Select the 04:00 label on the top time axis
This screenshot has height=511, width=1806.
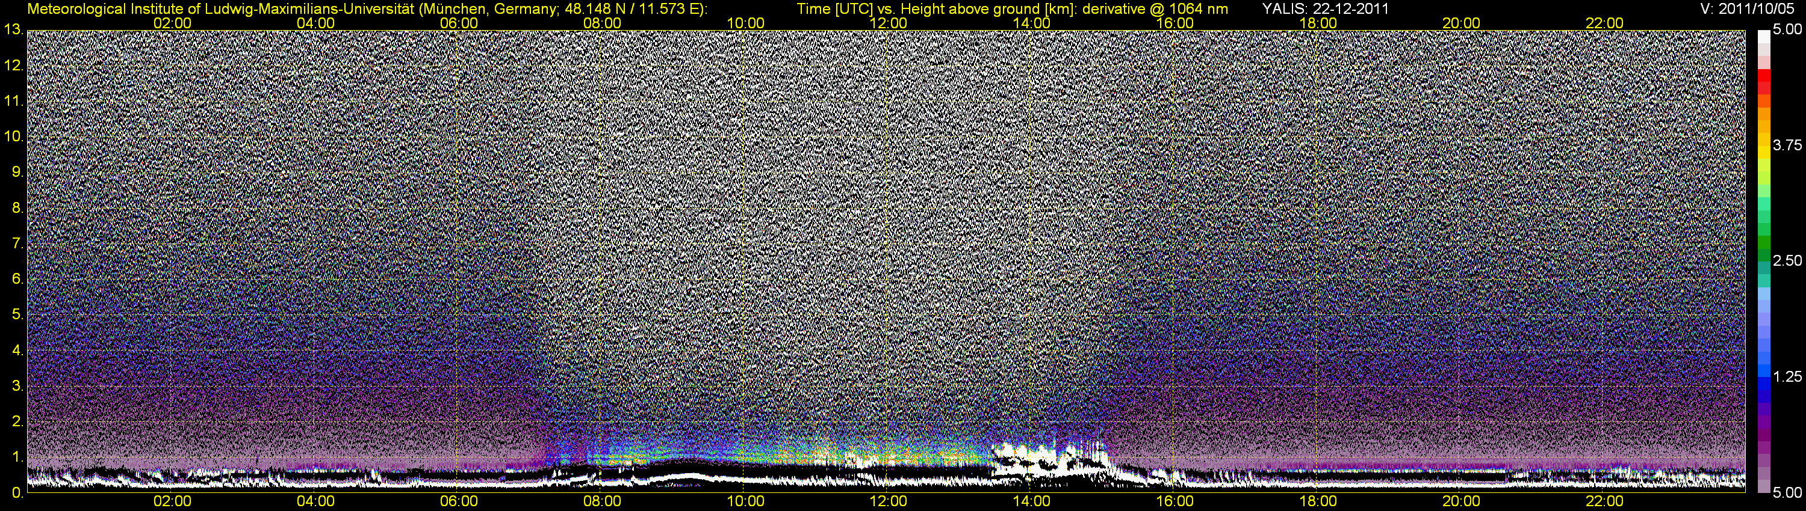click(315, 23)
